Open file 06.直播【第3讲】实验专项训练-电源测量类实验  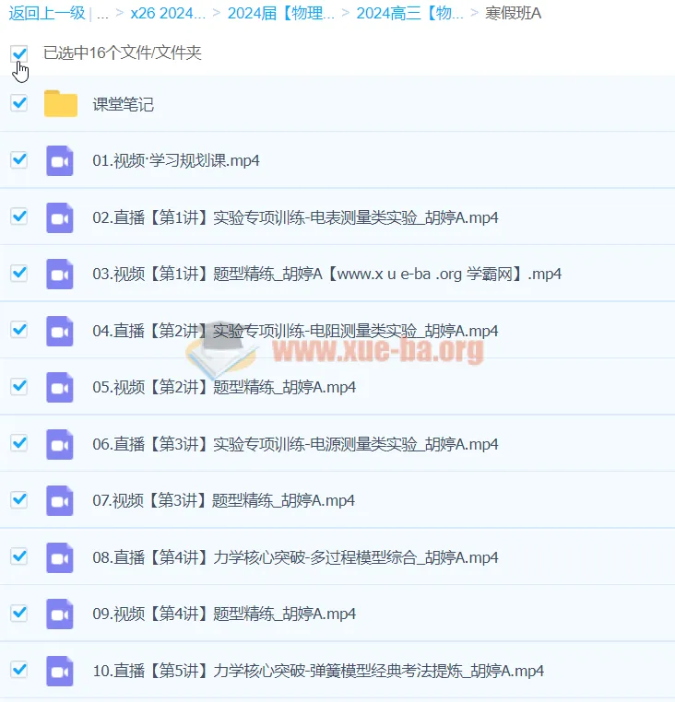pos(295,444)
